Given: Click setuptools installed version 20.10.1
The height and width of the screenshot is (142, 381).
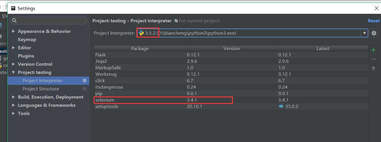Looking at the screenshot, I should tap(194, 107).
